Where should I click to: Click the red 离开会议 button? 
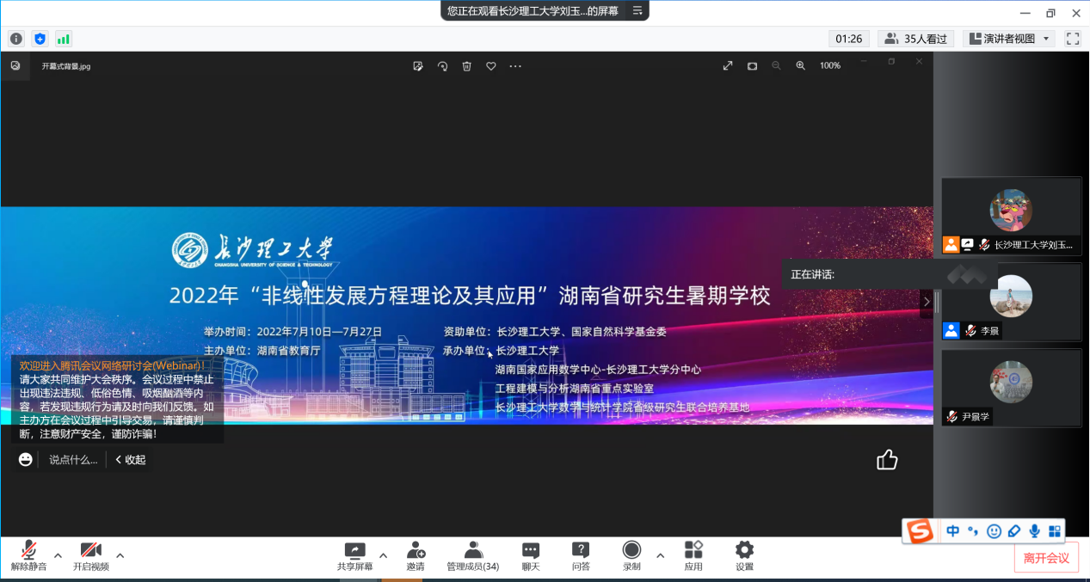click(x=1045, y=558)
